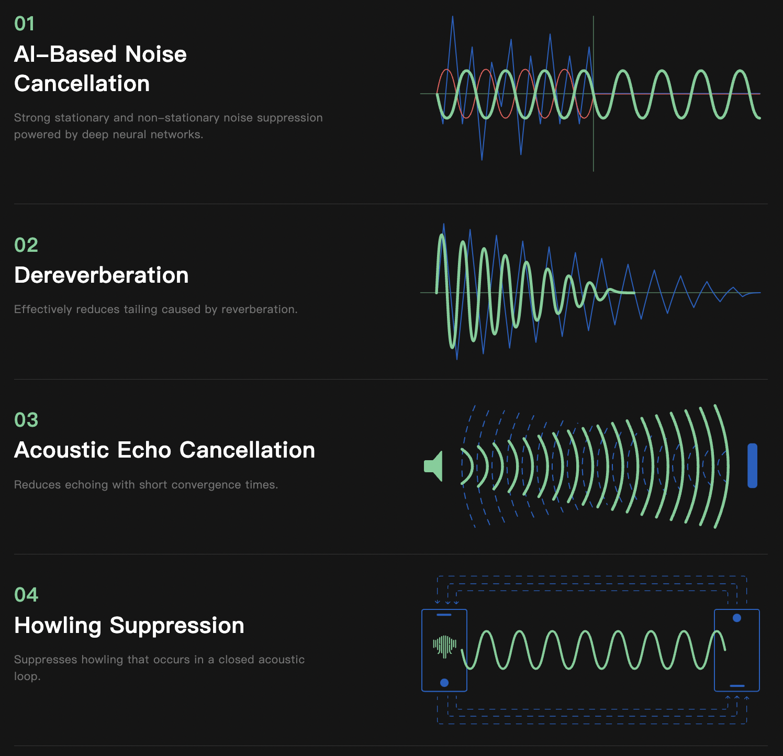This screenshot has height=756, width=783.
Task: Click the 'Suppresses howling' description text
Action: pyautogui.click(x=159, y=668)
